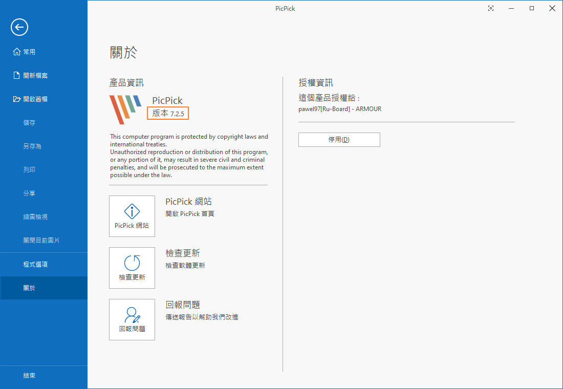The height and width of the screenshot is (389, 563).
Task: Open 縮圖檢視 in the sidebar
Action: click(44, 217)
